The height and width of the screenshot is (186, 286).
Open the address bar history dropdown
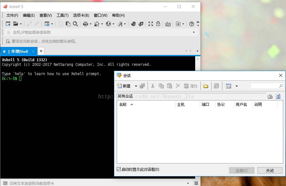click(x=194, y=32)
